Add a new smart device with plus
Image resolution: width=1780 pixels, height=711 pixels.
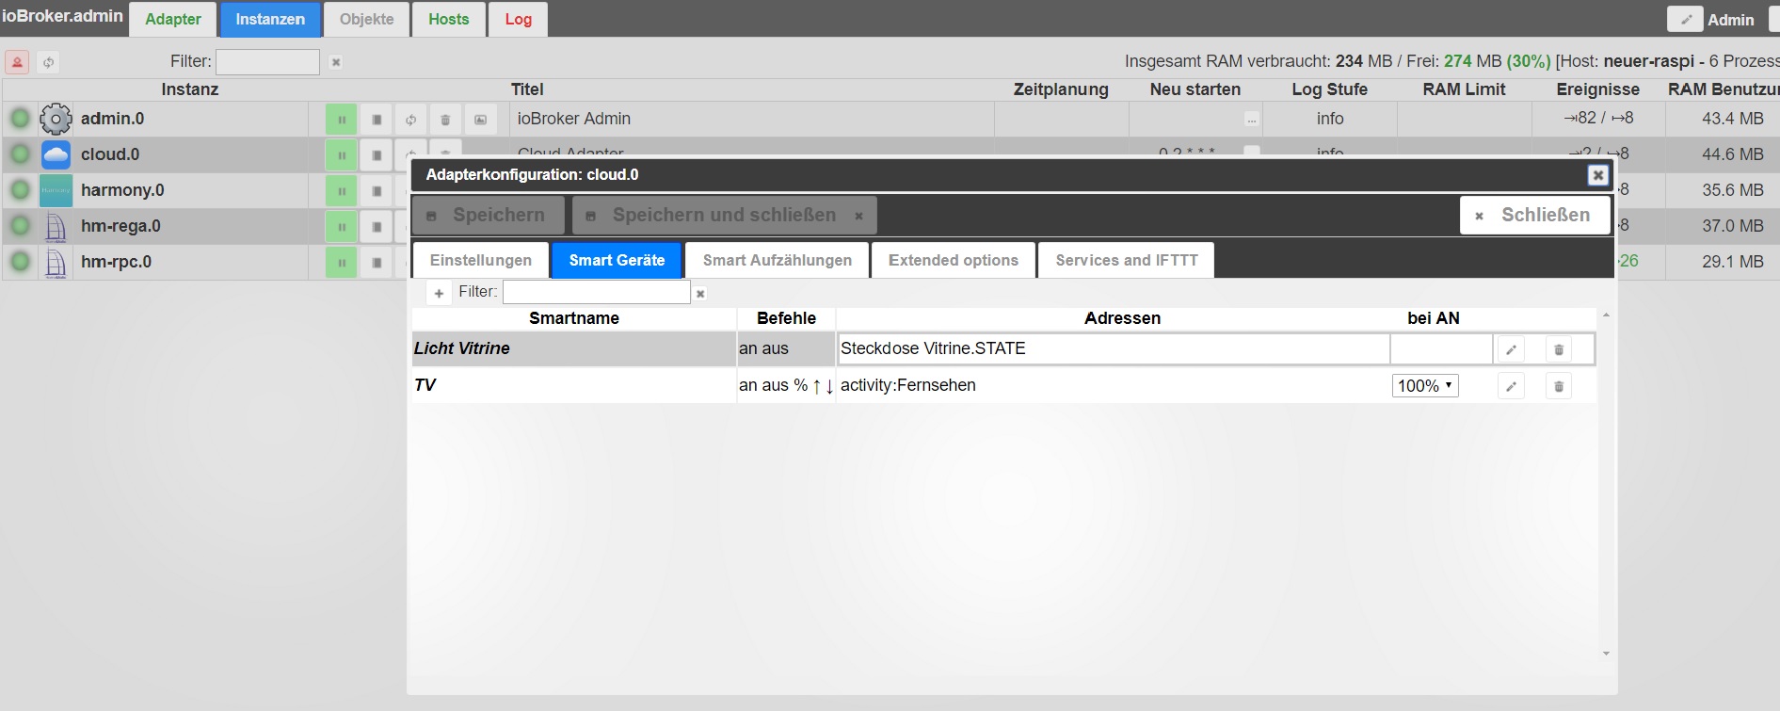pos(439,293)
